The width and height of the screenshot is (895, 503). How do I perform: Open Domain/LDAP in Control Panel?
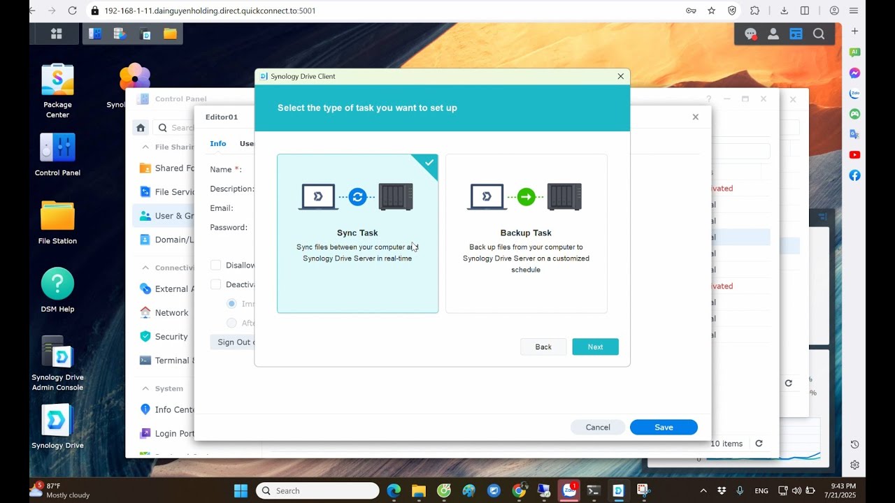click(x=166, y=240)
